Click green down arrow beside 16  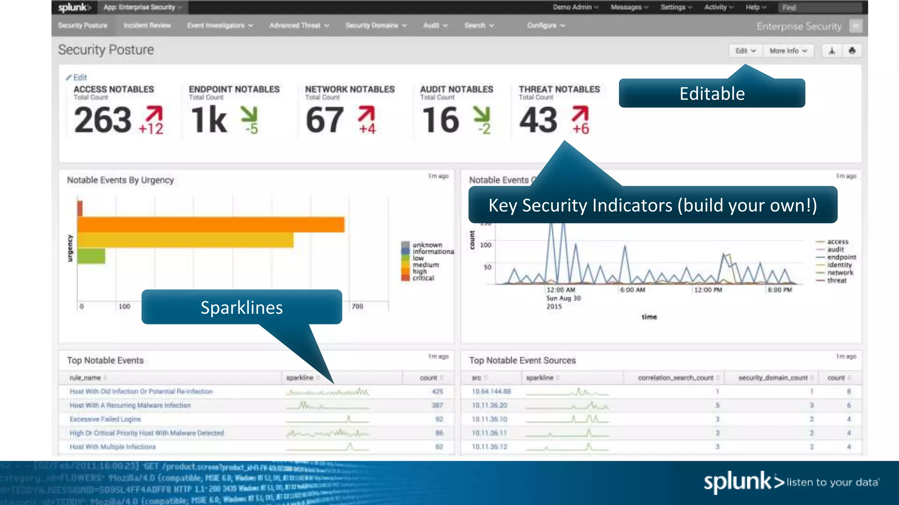pyautogui.click(x=482, y=114)
